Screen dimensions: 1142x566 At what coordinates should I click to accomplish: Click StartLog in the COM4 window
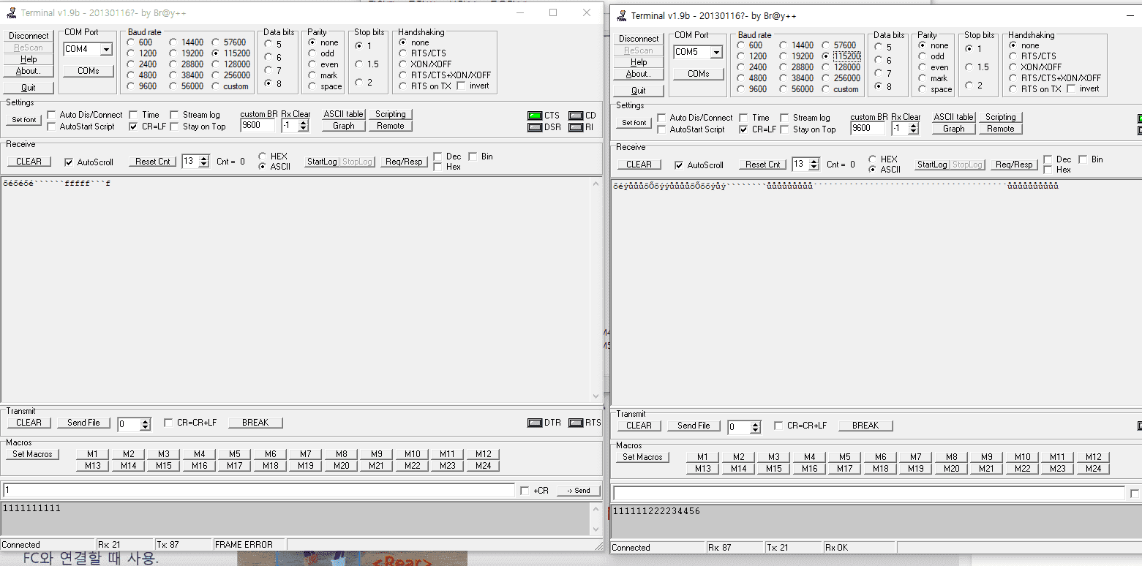[322, 162]
